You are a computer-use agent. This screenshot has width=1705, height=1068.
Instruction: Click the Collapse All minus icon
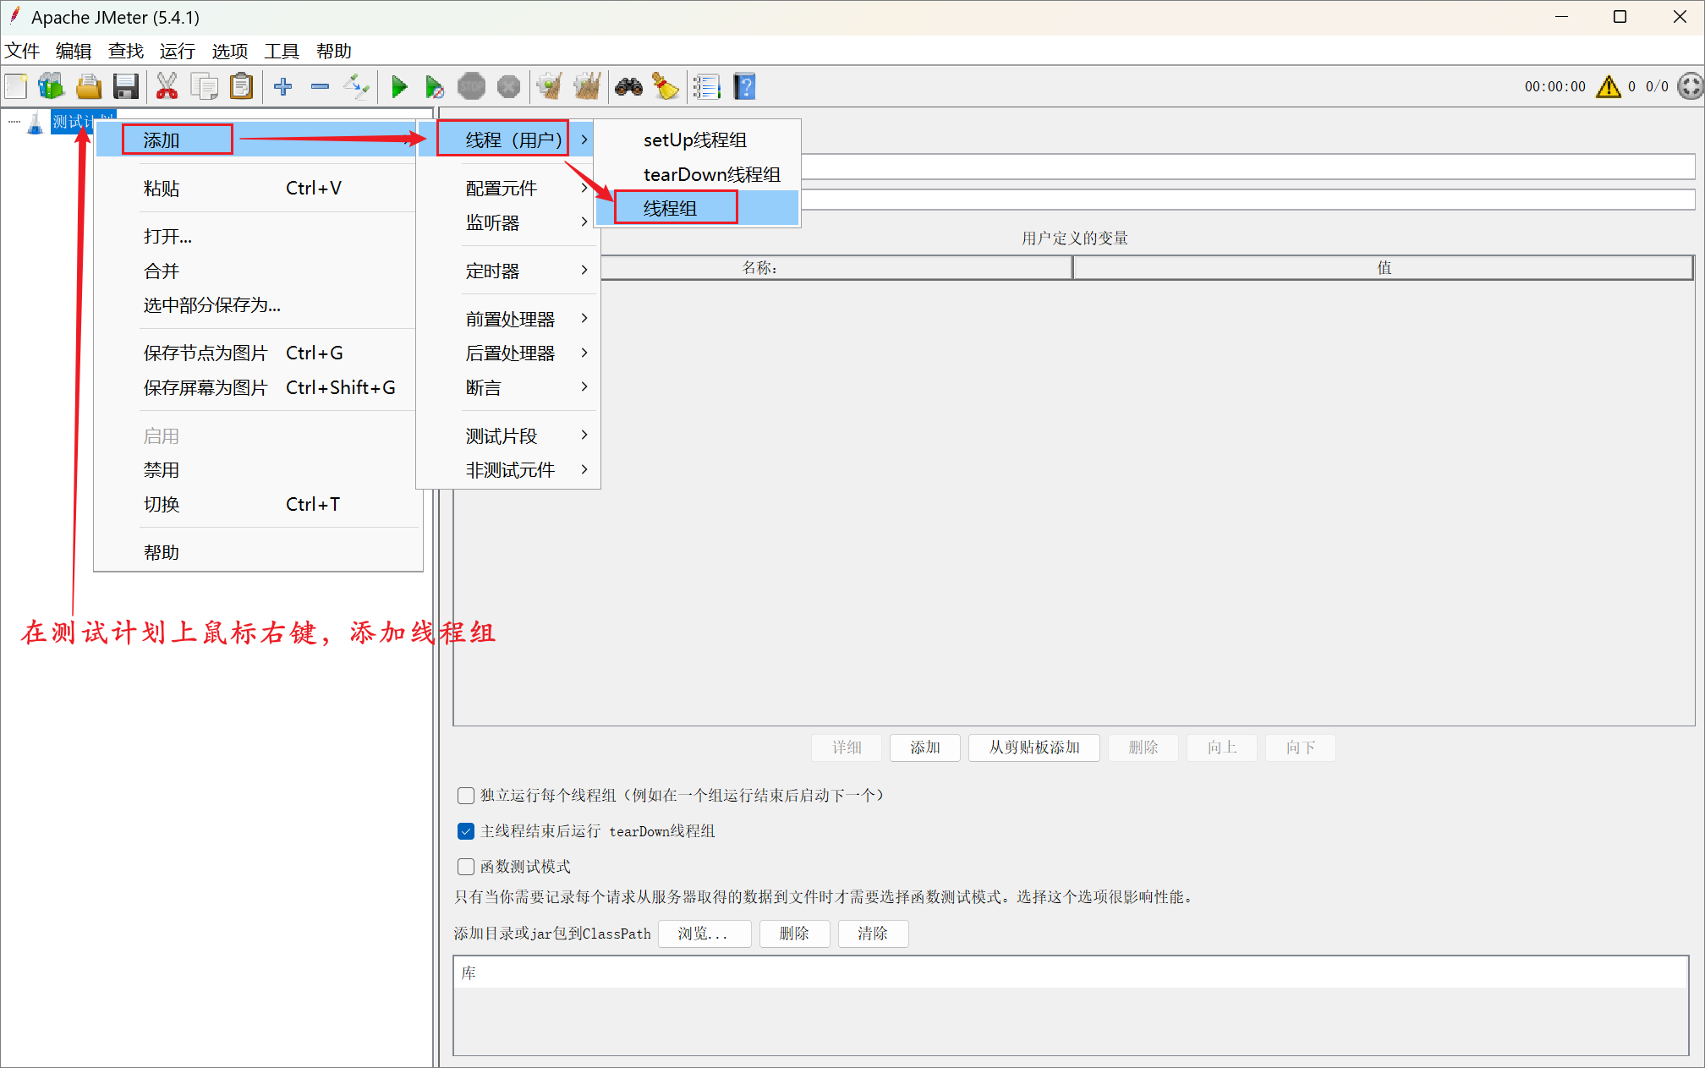(320, 86)
